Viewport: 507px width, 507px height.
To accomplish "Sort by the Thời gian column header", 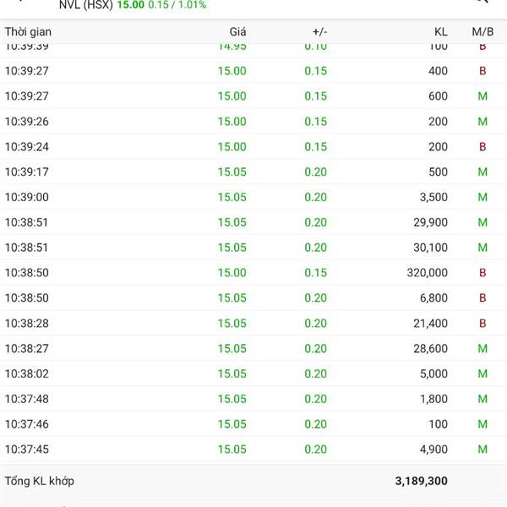I will click(x=27, y=31).
